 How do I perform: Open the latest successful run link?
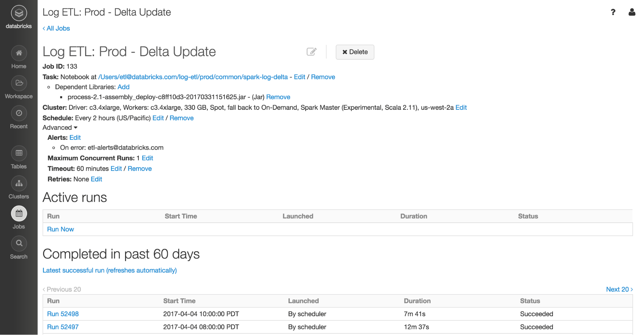coord(109,271)
